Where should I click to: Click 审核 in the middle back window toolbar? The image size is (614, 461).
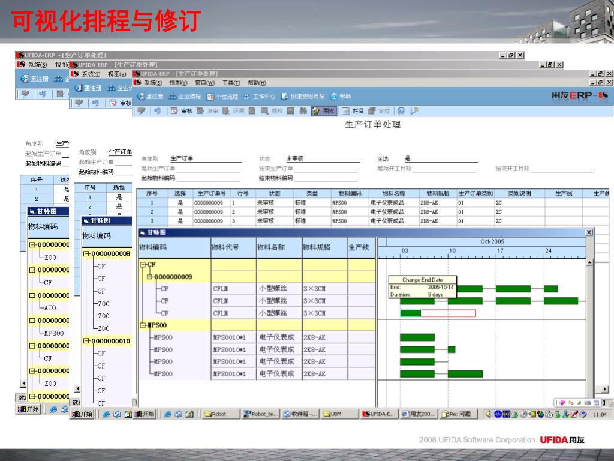point(121,103)
